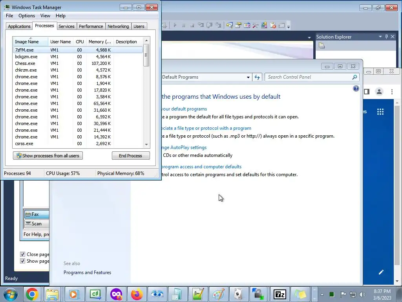Click the Task Manager process list scrollbar thumb
This screenshot has height=302, width=402.
point(146,55)
